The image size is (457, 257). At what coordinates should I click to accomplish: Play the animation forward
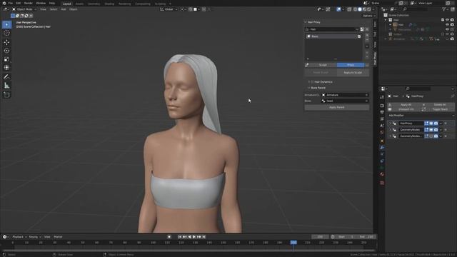click(194, 237)
